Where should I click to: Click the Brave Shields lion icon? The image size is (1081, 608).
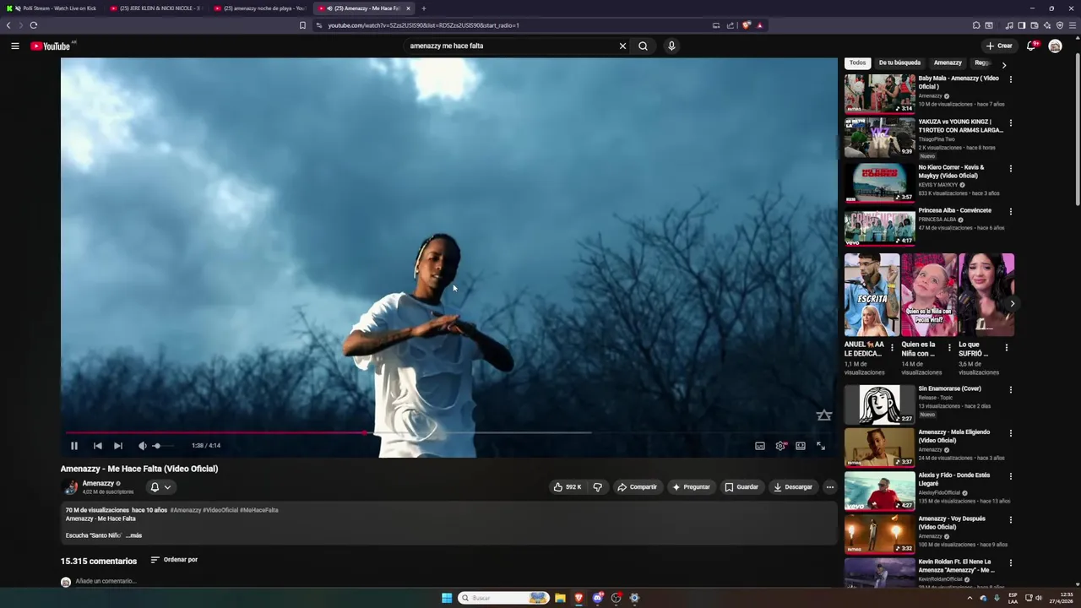(x=746, y=25)
